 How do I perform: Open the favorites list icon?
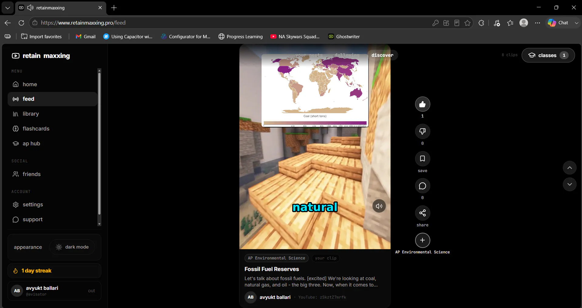(x=510, y=23)
